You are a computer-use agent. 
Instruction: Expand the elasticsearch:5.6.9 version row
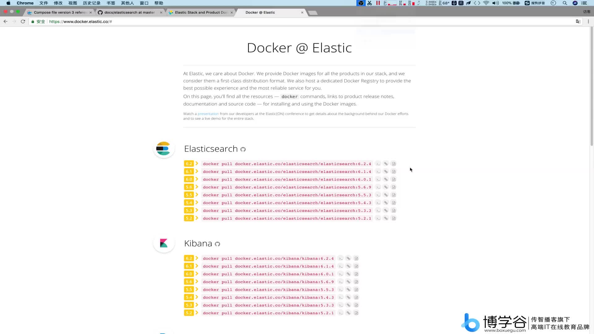[x=197, y=187]
